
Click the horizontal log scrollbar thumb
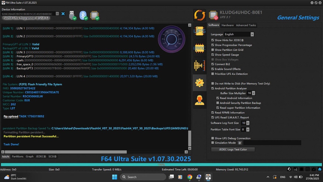point(66,152)
